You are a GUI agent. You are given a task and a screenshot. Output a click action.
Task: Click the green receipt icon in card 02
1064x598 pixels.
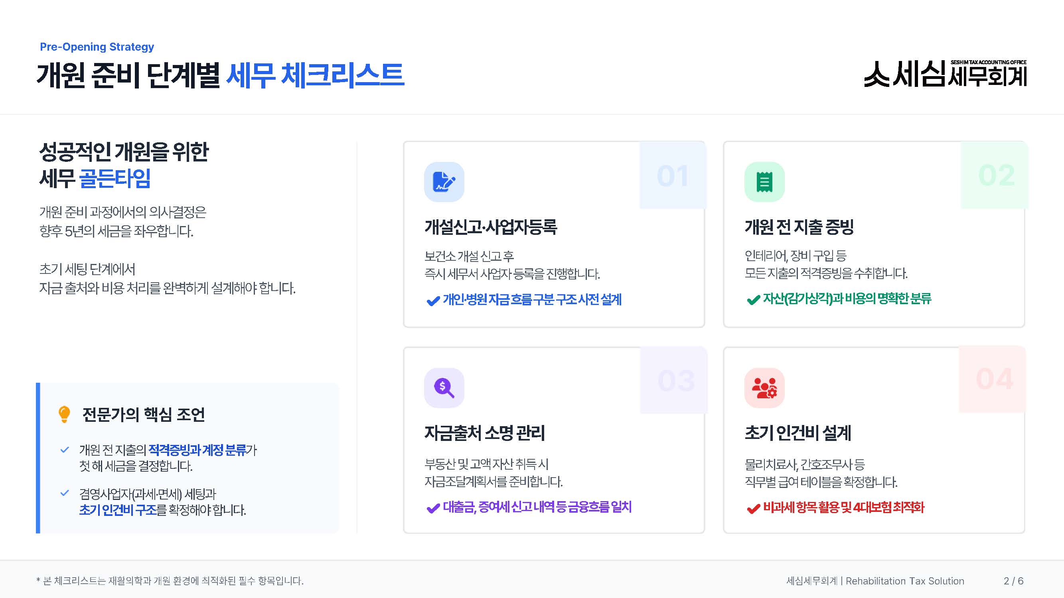(764, 181)
